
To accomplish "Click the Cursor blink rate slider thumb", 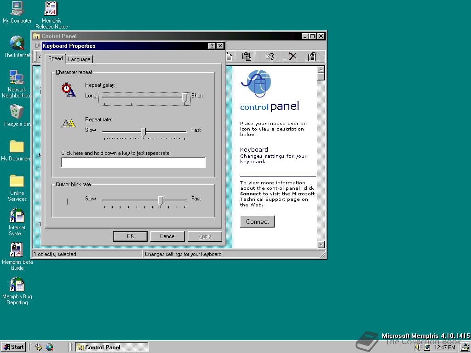I will point(161,200).
